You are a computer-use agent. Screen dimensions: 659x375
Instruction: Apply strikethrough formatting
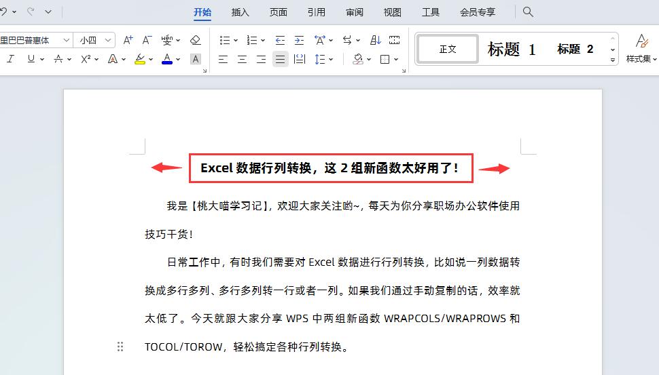58,59
